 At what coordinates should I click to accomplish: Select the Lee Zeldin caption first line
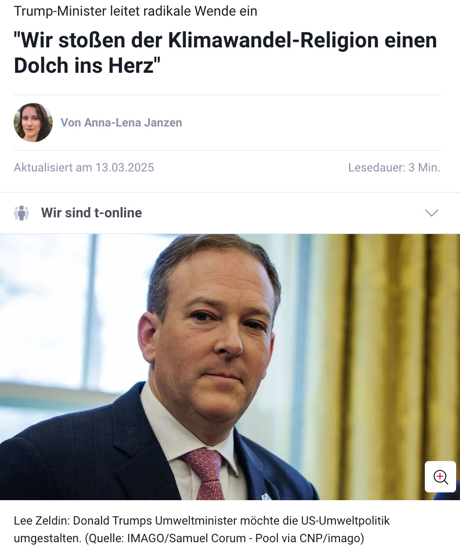[202, 521]
